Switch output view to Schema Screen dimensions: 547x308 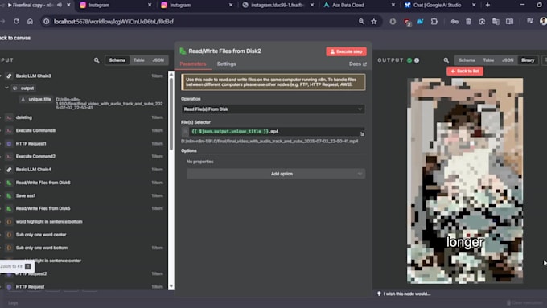pos(467,60)
